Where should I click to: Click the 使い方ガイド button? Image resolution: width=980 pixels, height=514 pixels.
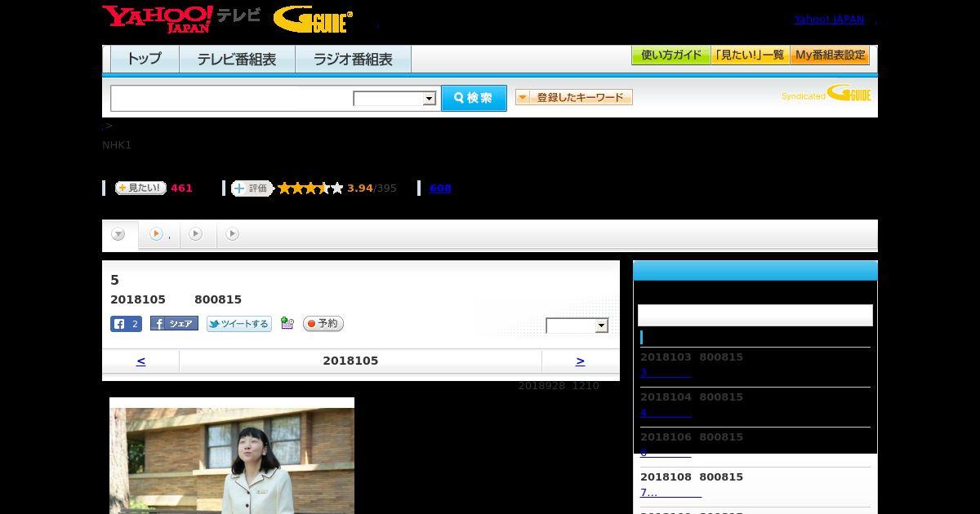(671, 55)
